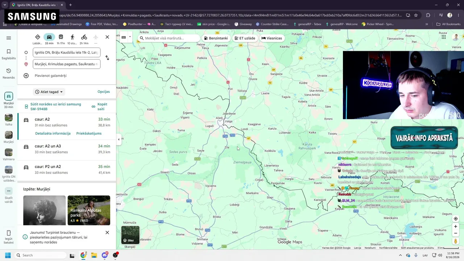Zoom out on the map
Screen dimensions: 464x261
click(456, 233)
